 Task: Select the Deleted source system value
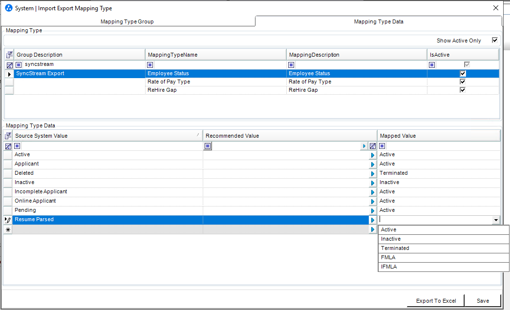click(x=107, y=173)
